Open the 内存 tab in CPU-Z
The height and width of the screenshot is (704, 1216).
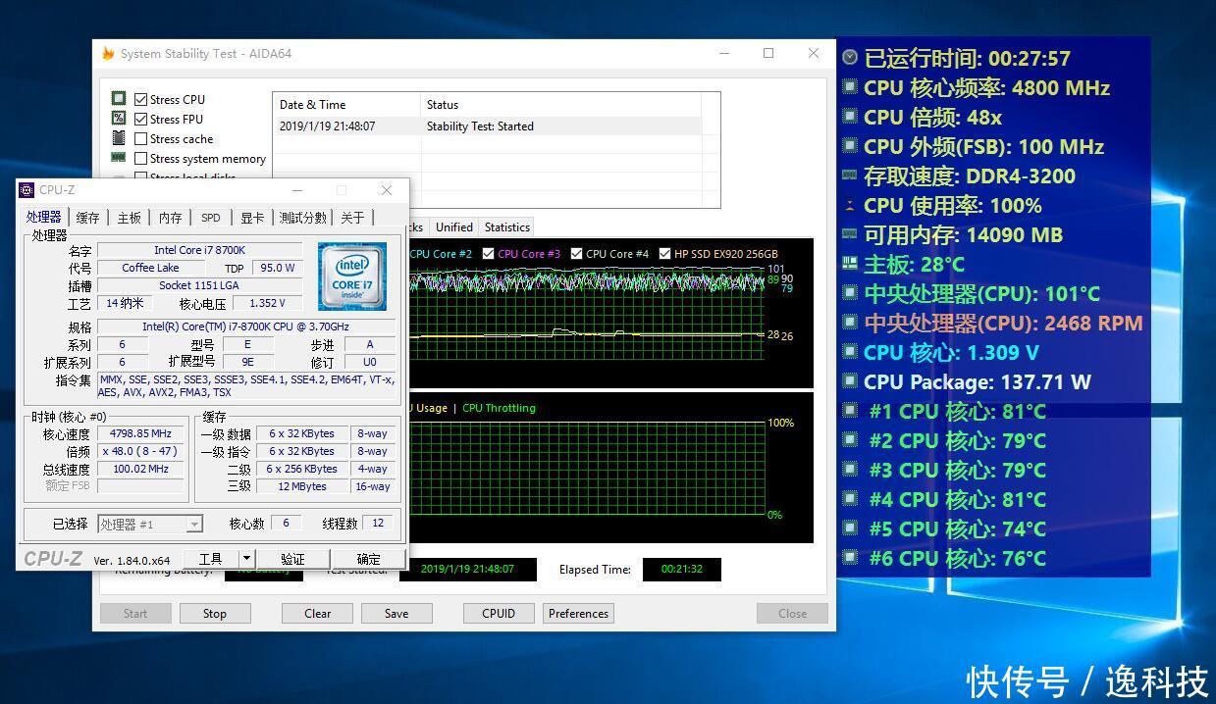click(171, 218)
